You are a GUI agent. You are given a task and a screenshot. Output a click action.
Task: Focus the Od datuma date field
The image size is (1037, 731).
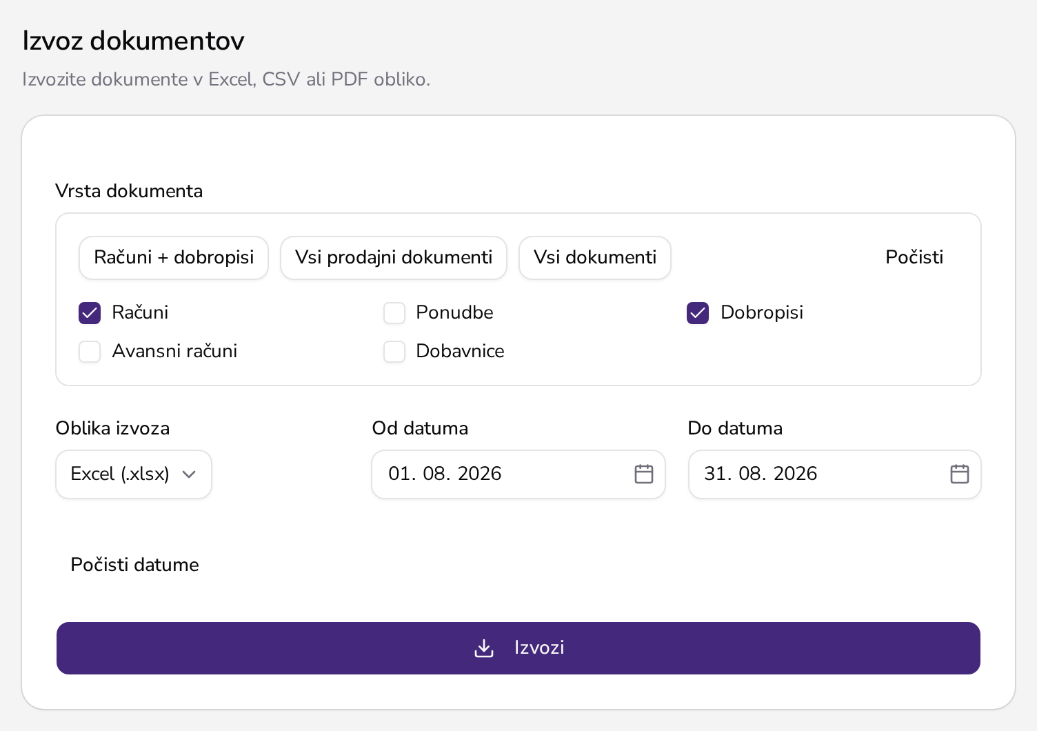pyautogui.click(x=518, y=474)
